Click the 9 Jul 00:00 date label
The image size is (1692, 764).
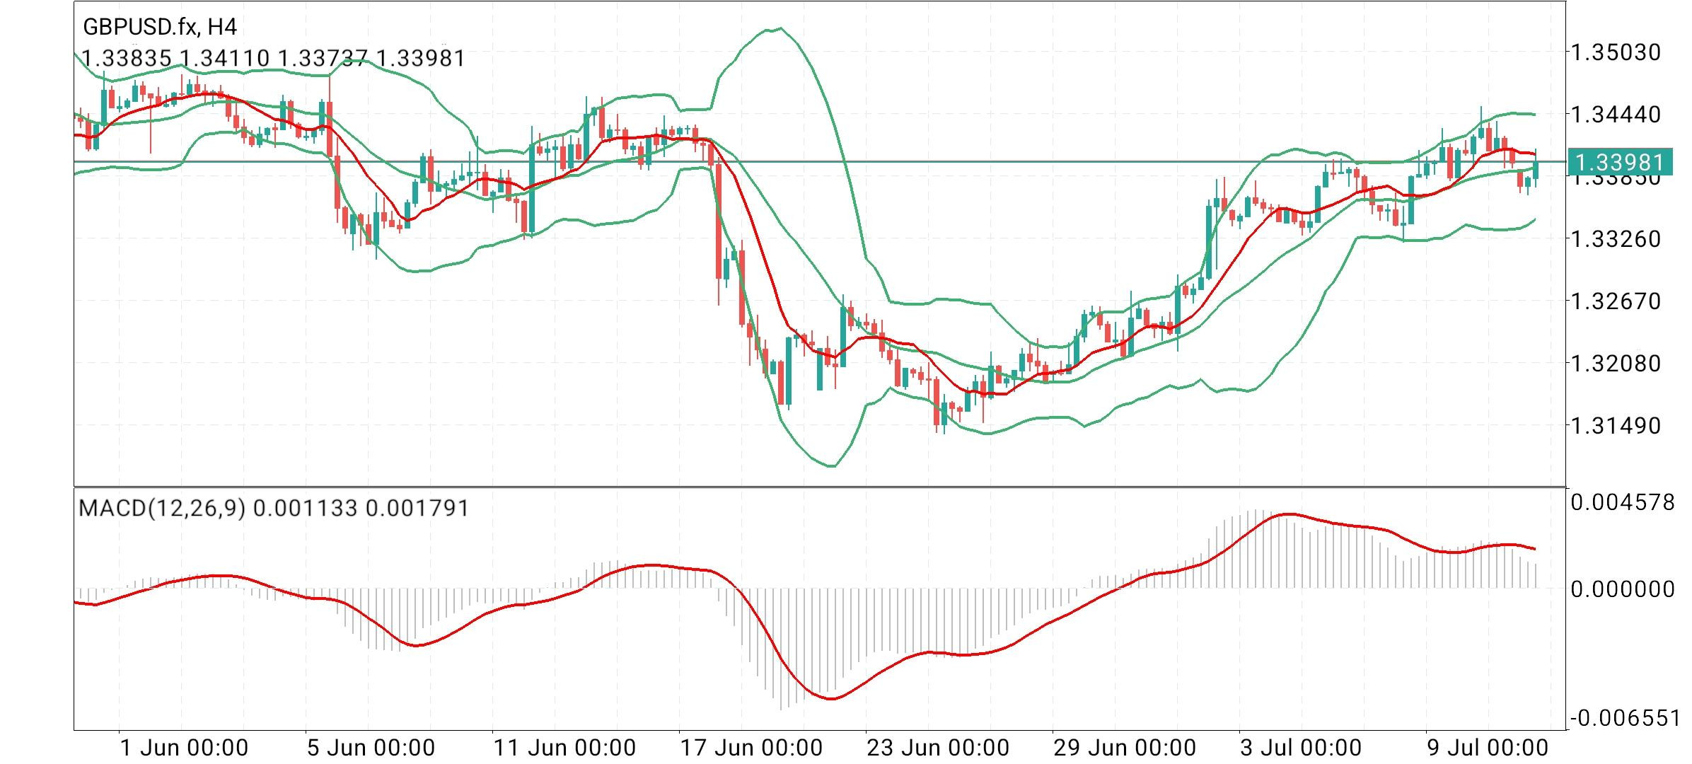tap(1488, 748)
